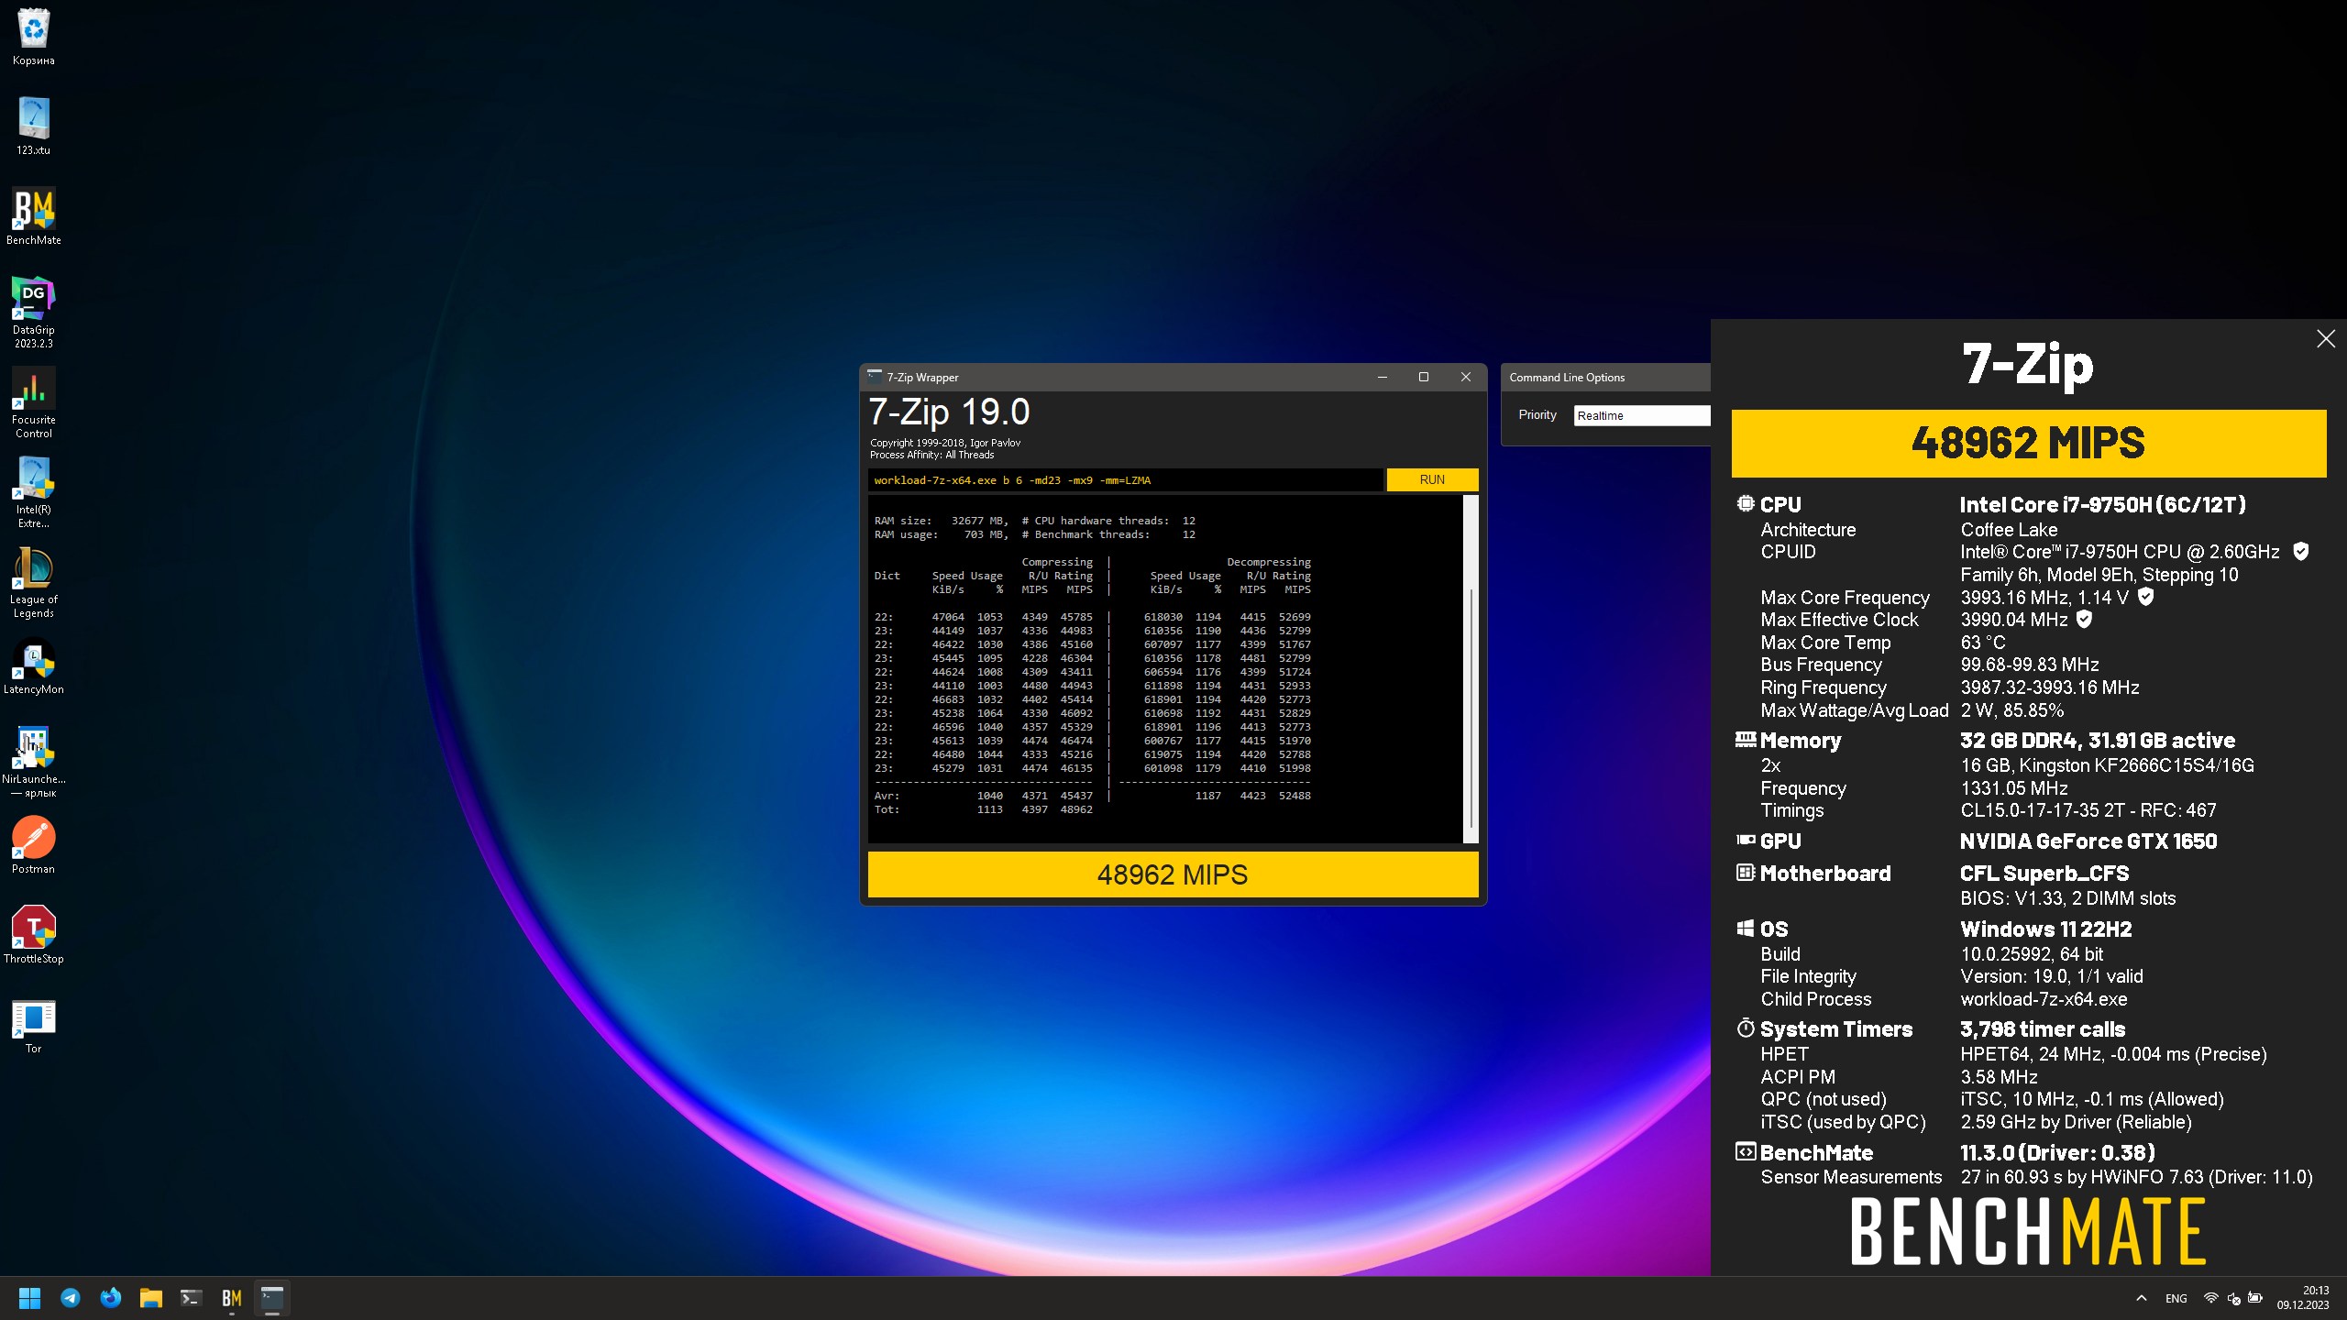Click the ENG language indicator
The height and width of the screenshot is (1320, 2347).
(2176, 1298)
